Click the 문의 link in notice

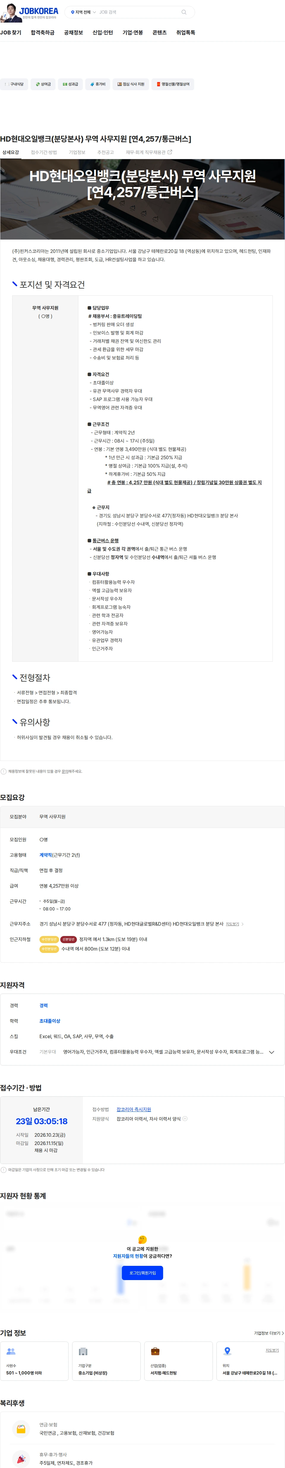[64, 771]
